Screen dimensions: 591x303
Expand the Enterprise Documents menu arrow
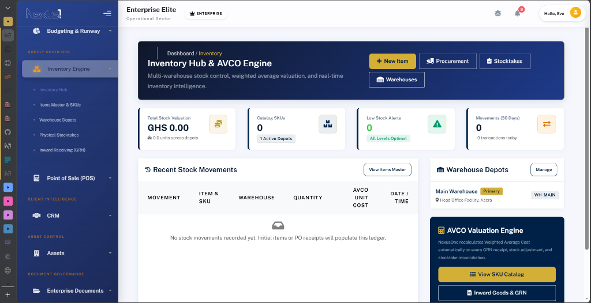110,290
